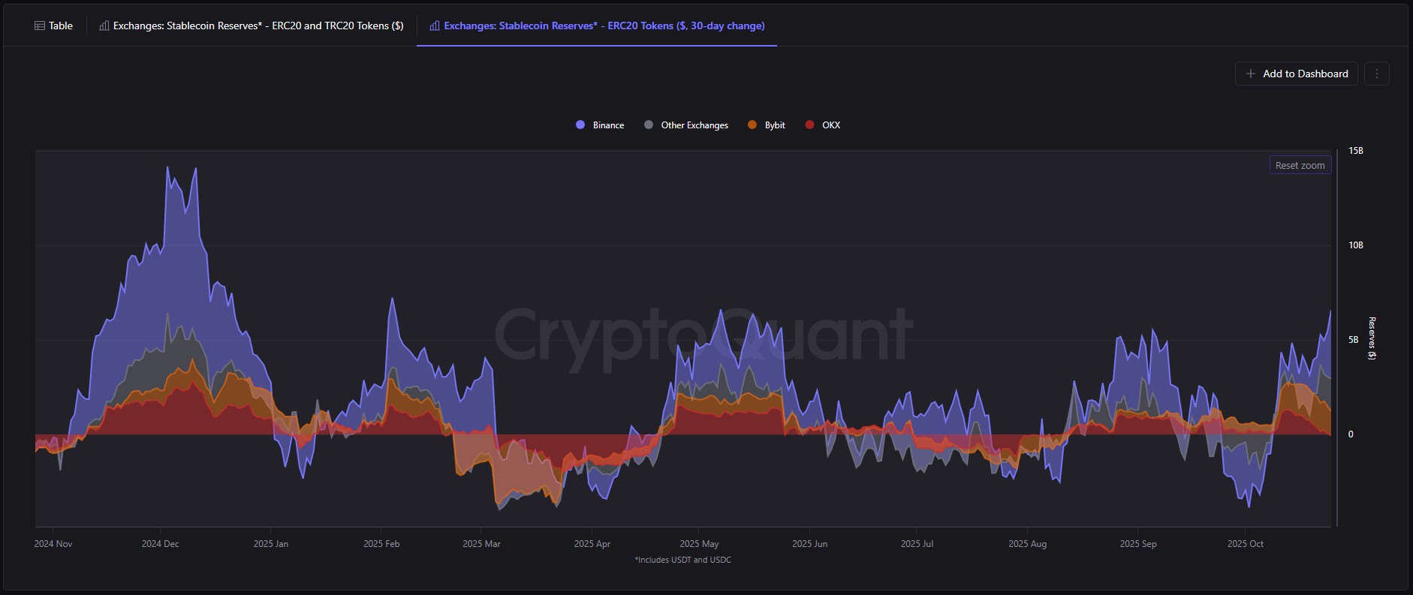Hide the Other Exchanges series via its label

pyautogui.click(x=694, y=125)
